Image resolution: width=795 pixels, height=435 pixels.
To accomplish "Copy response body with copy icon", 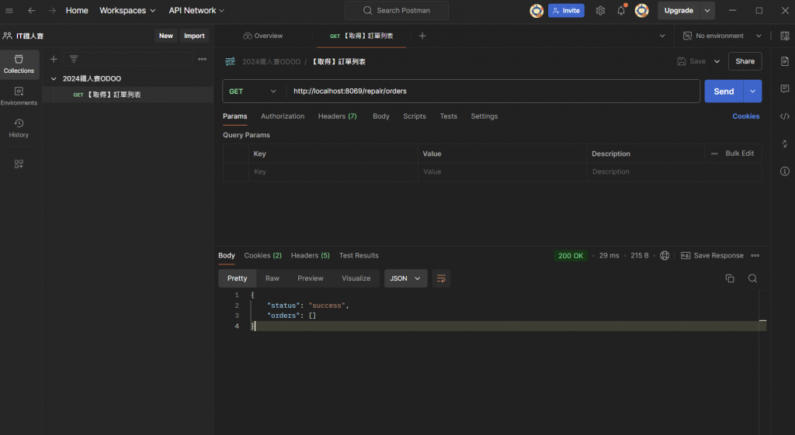I will click(x=730, y=278).
